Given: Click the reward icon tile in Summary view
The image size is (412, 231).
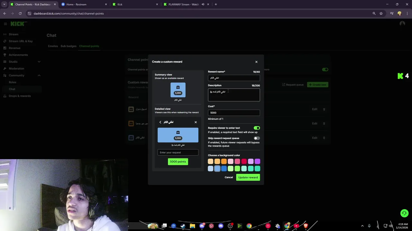Looking at the screenshot, I should [178, 90].
